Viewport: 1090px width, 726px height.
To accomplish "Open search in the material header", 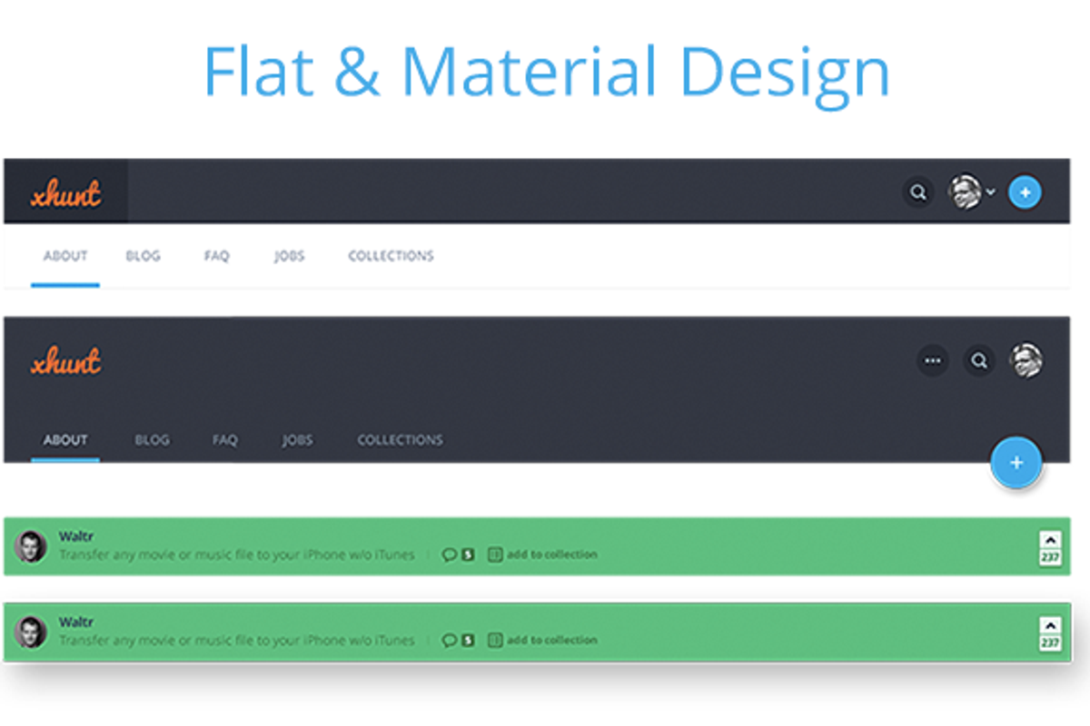I will point(979,360).
